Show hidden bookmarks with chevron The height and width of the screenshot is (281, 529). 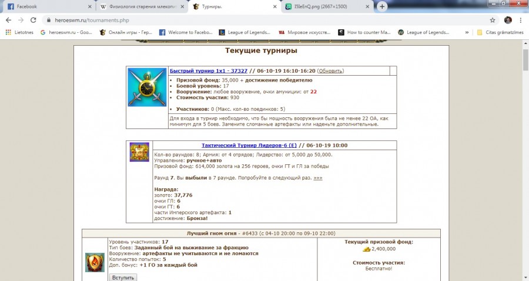(x=467, y=32)
